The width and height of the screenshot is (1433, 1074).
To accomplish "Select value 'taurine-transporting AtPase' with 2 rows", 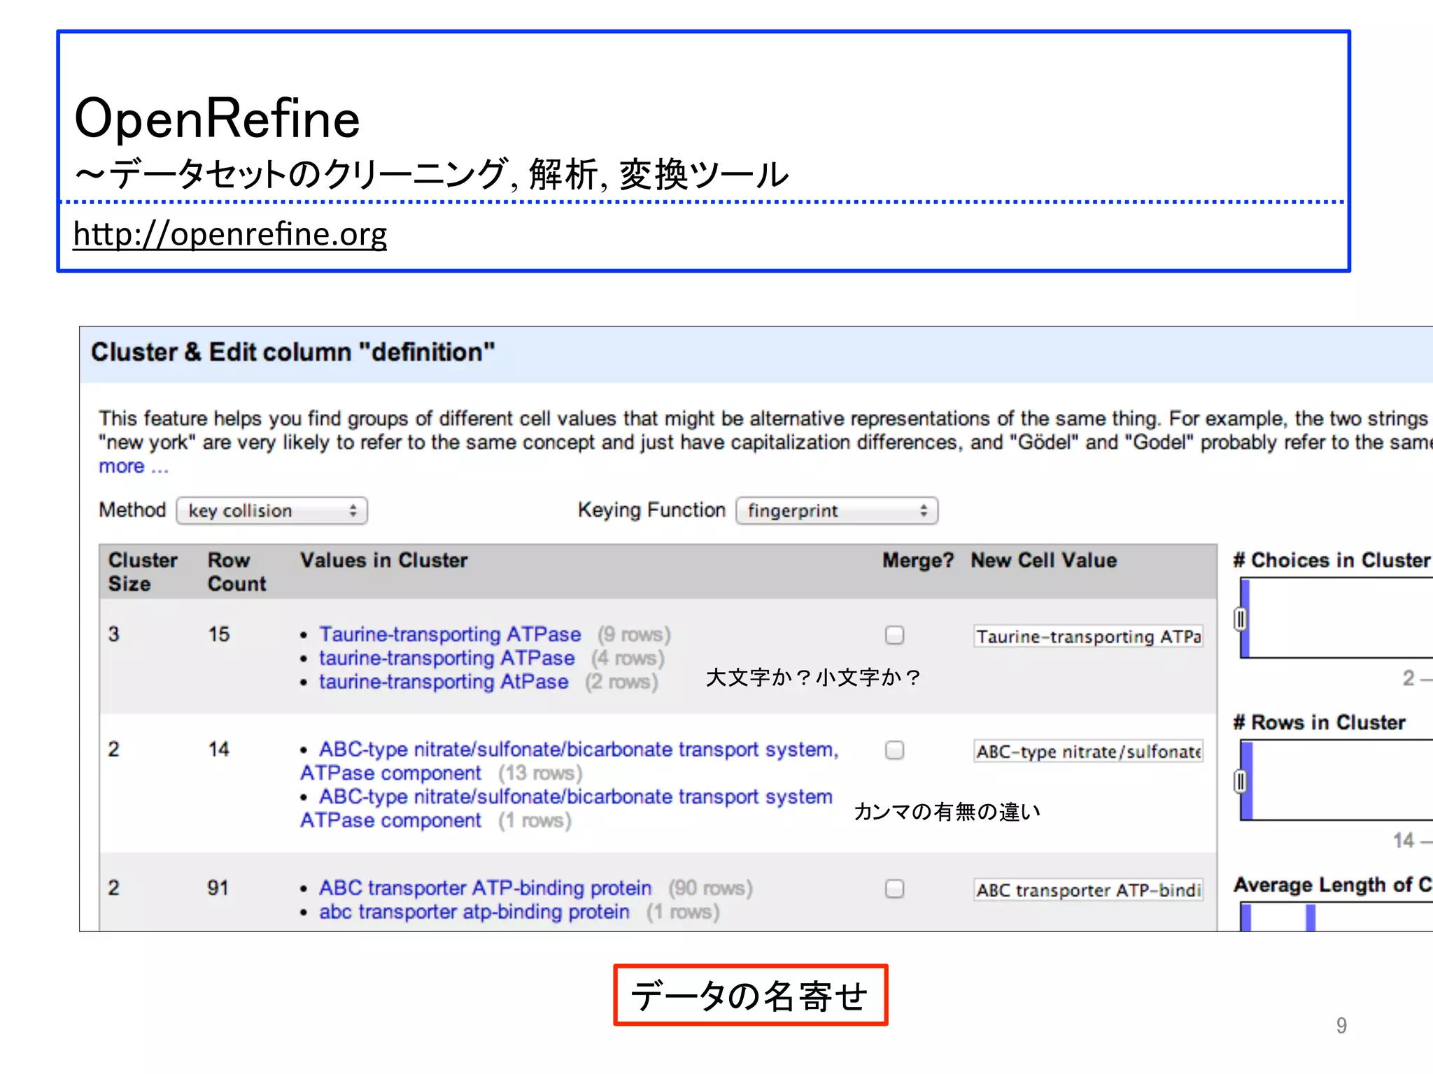I will (444, 682).
